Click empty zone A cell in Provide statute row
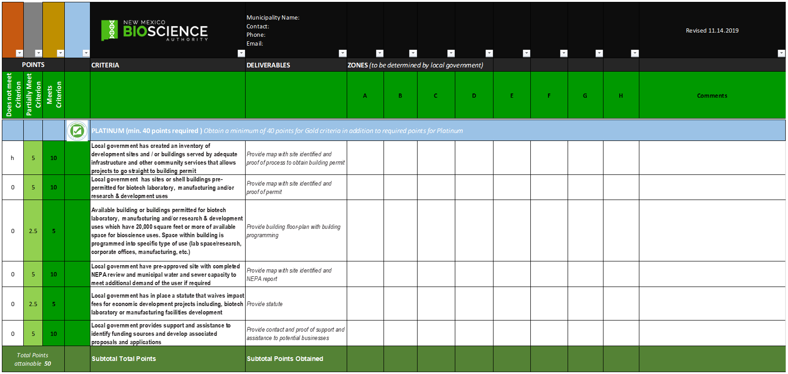 [365, 304]
